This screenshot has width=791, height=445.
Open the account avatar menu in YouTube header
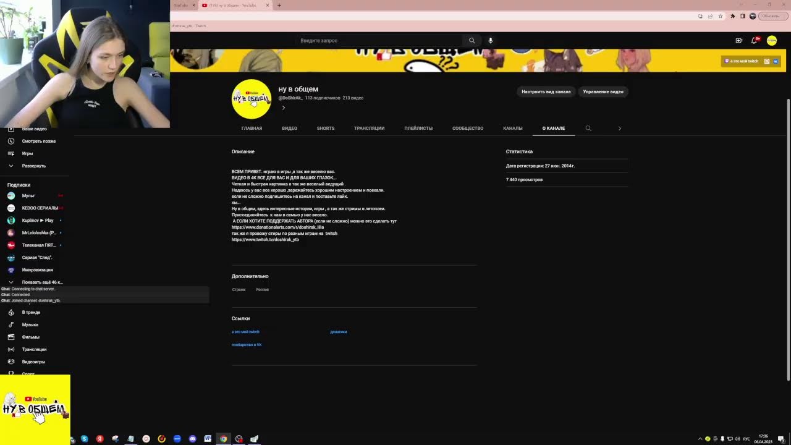pos(772,40)
